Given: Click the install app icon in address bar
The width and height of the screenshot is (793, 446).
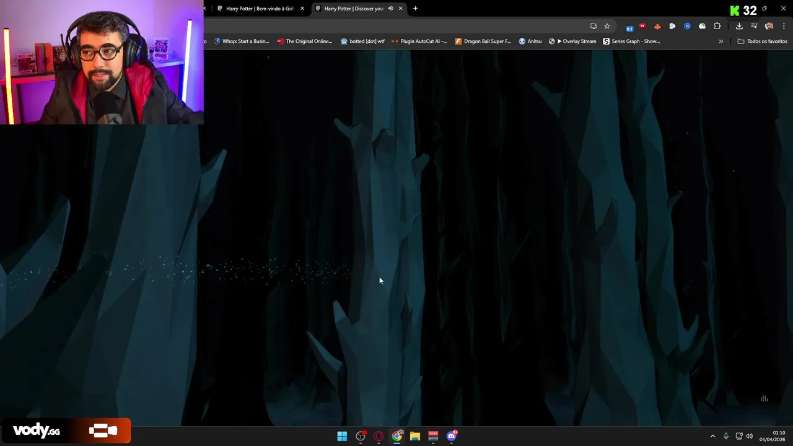Looking at the screenshot, I should coord(594,26).
